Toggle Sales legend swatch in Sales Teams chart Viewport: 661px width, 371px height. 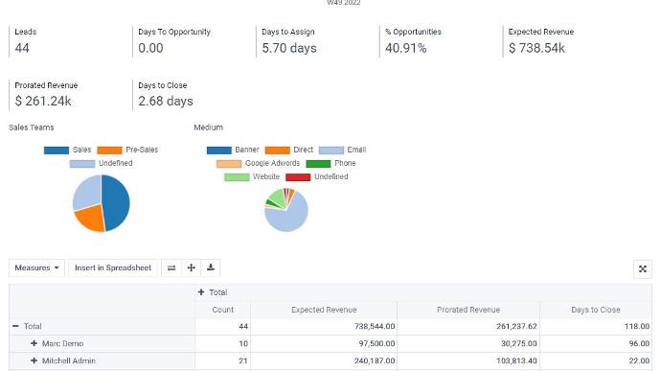[x=57, y=150]
